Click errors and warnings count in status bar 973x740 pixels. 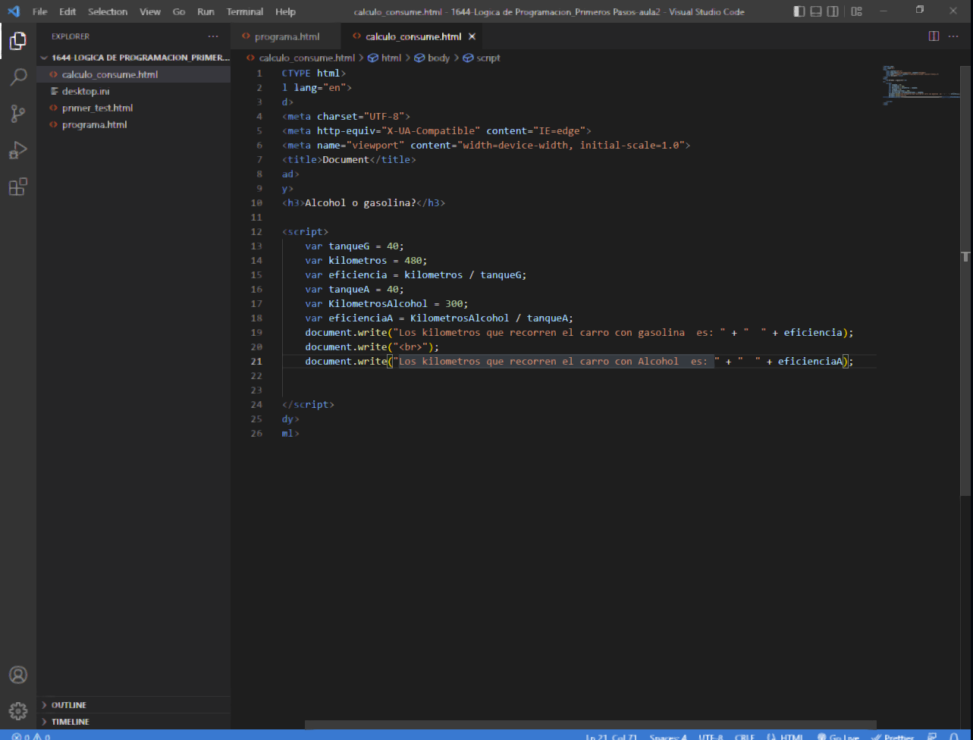click(x=30, y=736)
